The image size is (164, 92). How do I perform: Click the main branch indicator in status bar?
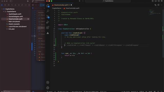[x=49, y=91]
